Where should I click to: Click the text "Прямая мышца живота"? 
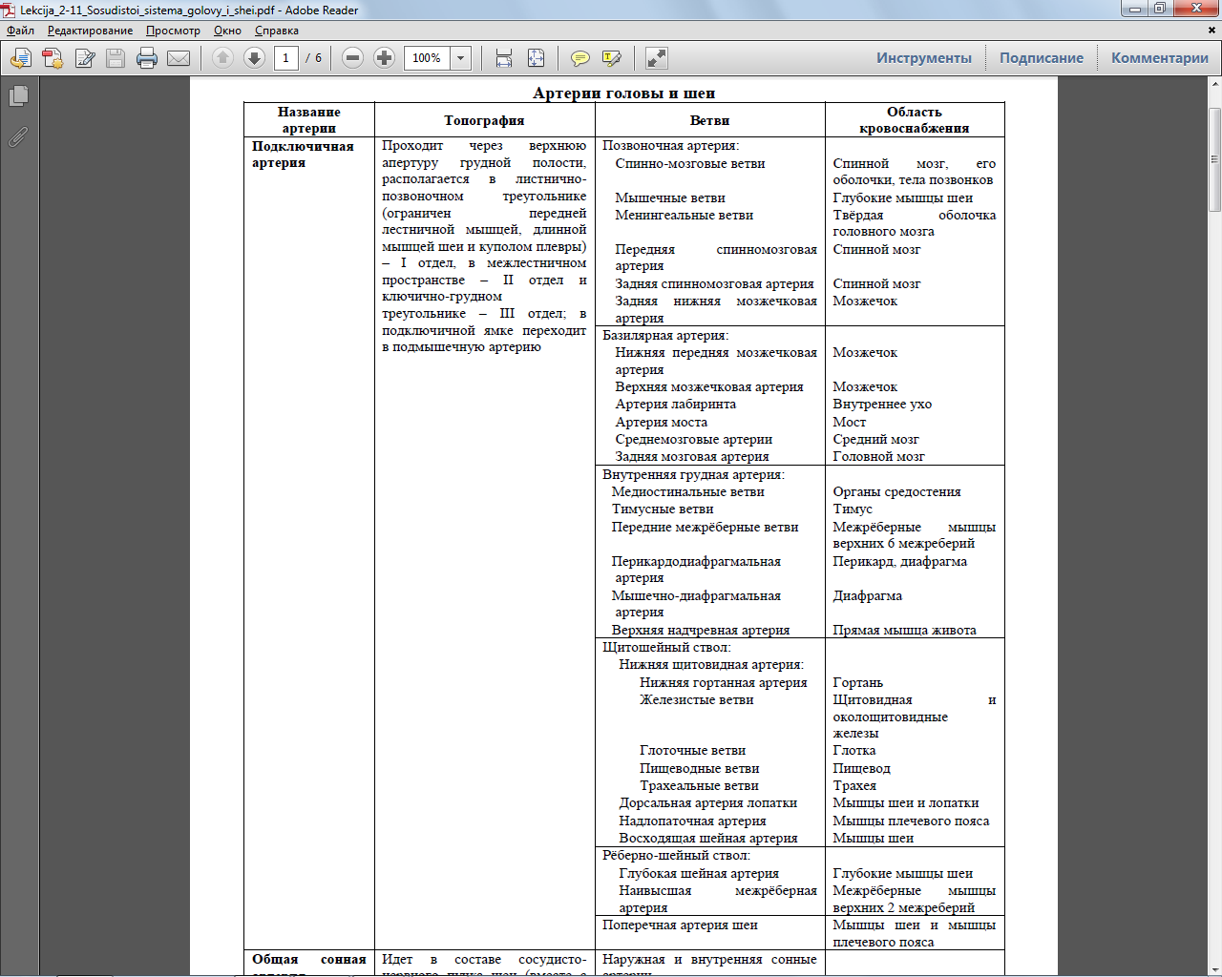(904, 630)
